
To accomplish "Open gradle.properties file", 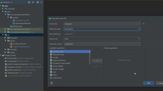I will pos(22,70).
